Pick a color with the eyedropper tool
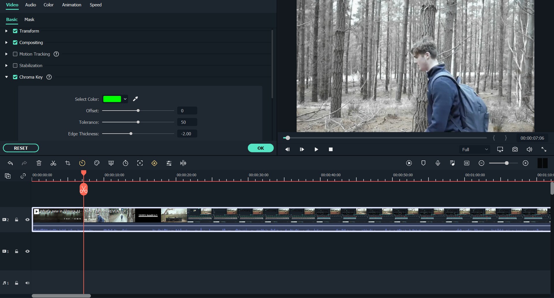 coord(135,99)
